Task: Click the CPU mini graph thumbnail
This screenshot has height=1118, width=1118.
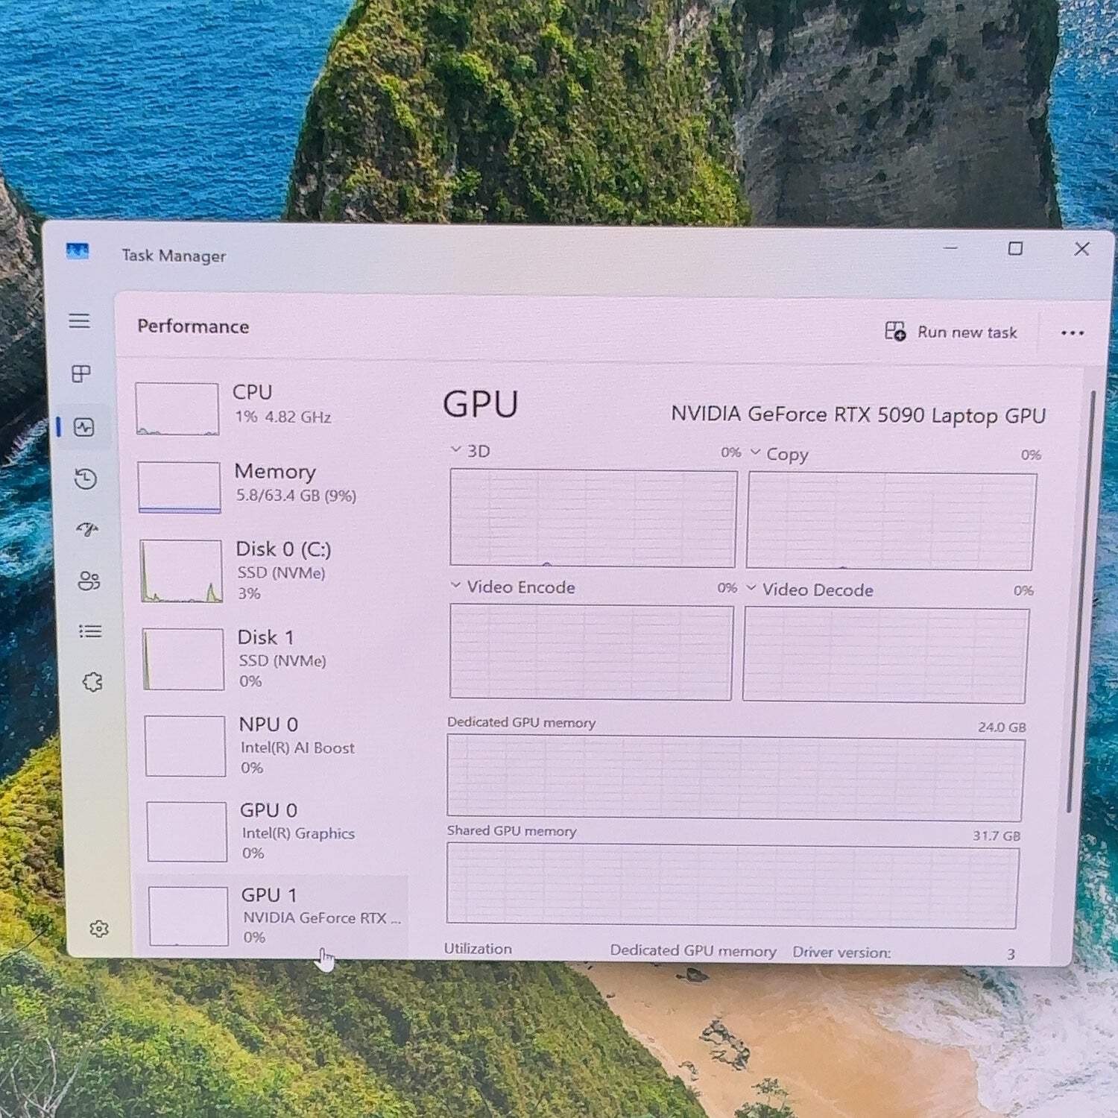Action: click(177, 408)
